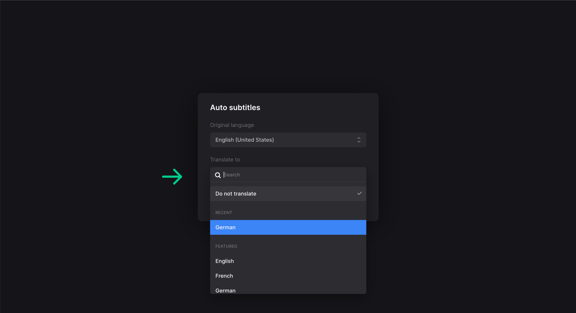Click the magnifying glass search icon
576x313 pixels.
(218, 175)
